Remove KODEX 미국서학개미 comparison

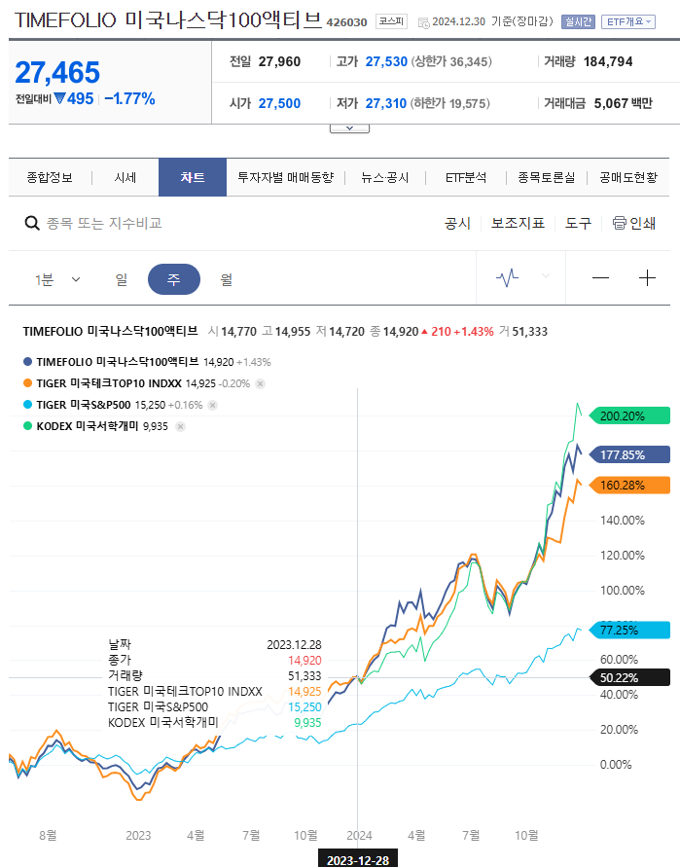[x=180, y=426]
